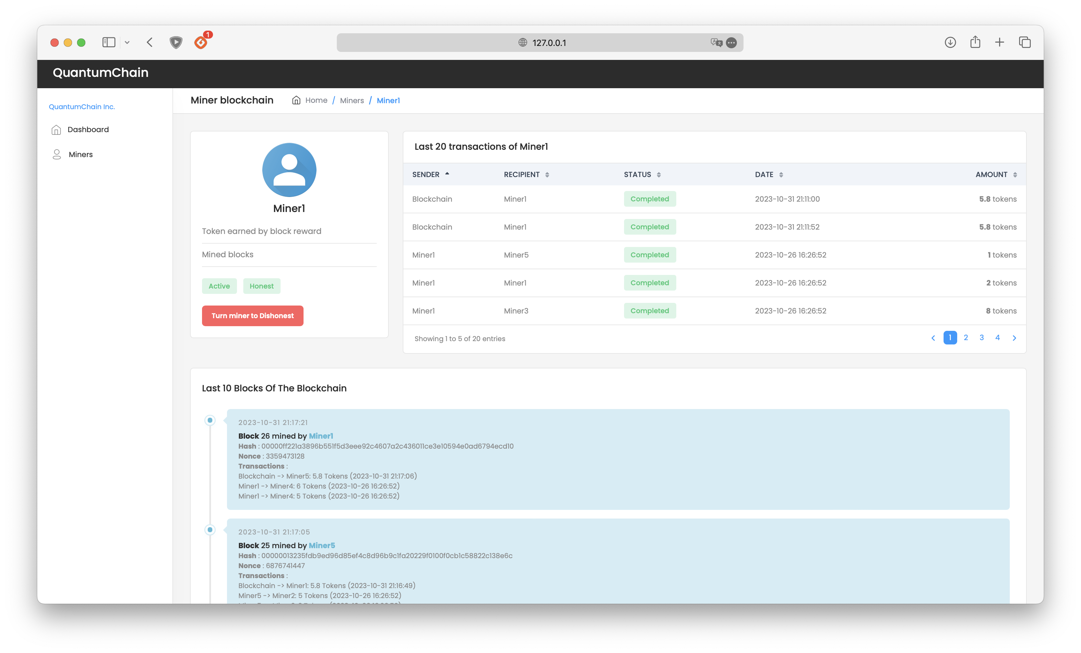
Task: Click the user avatar icon for Miner1
Action: [290, 169]
